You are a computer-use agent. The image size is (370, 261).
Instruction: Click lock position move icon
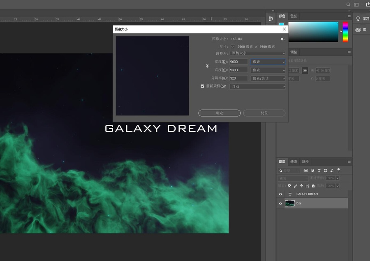[301, 186]
